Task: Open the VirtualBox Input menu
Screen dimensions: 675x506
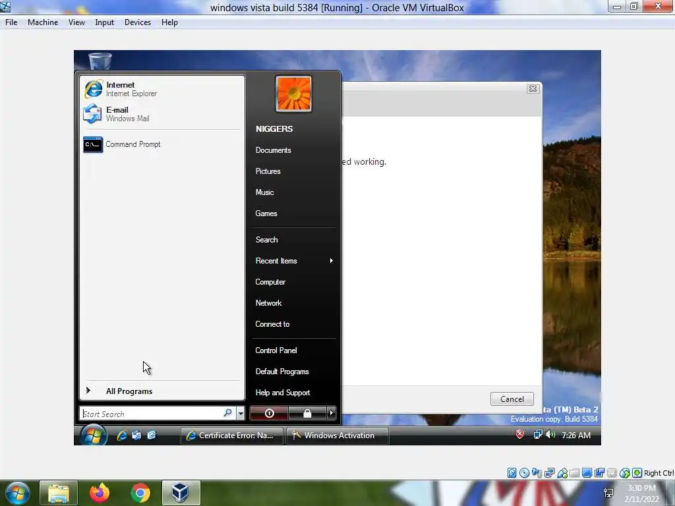Action: 105,22
